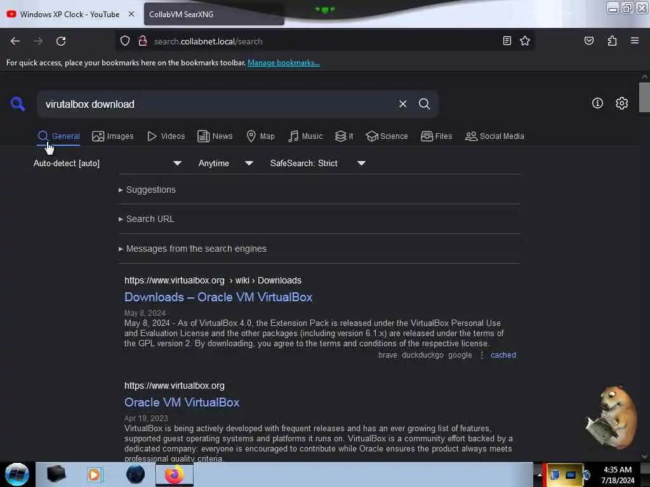650x487 pixels.
Task: Select the CollabVM SearXNG tab
Action: point(214,14)
